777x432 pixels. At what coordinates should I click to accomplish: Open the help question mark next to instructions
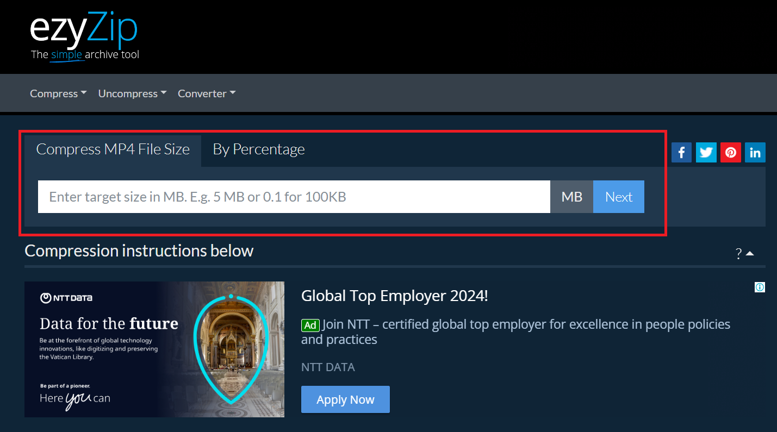(x=738, y=253)
